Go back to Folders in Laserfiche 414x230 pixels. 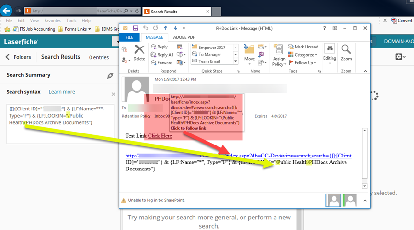pyautogui.click(x=18, y=57)
